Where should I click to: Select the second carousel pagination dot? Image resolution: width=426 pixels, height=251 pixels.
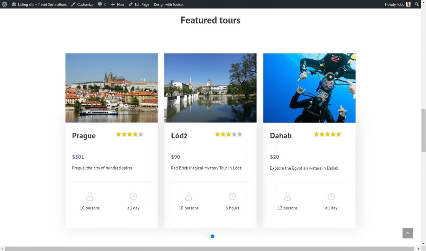tap(212, 236)
